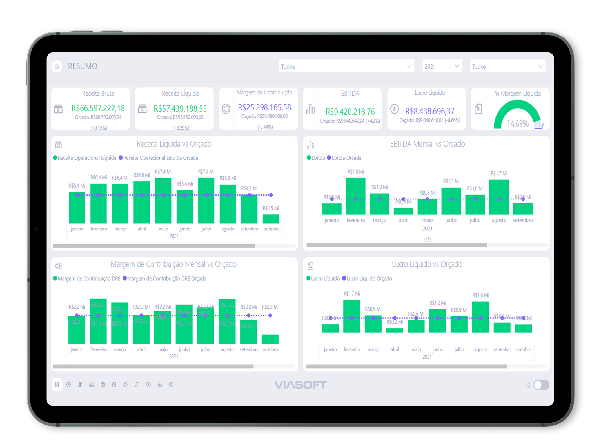Toggle the Receita Operacional Líquida Orçada legend
The width and height of the screenshot is (601, 448).
[x=158, y=158]
